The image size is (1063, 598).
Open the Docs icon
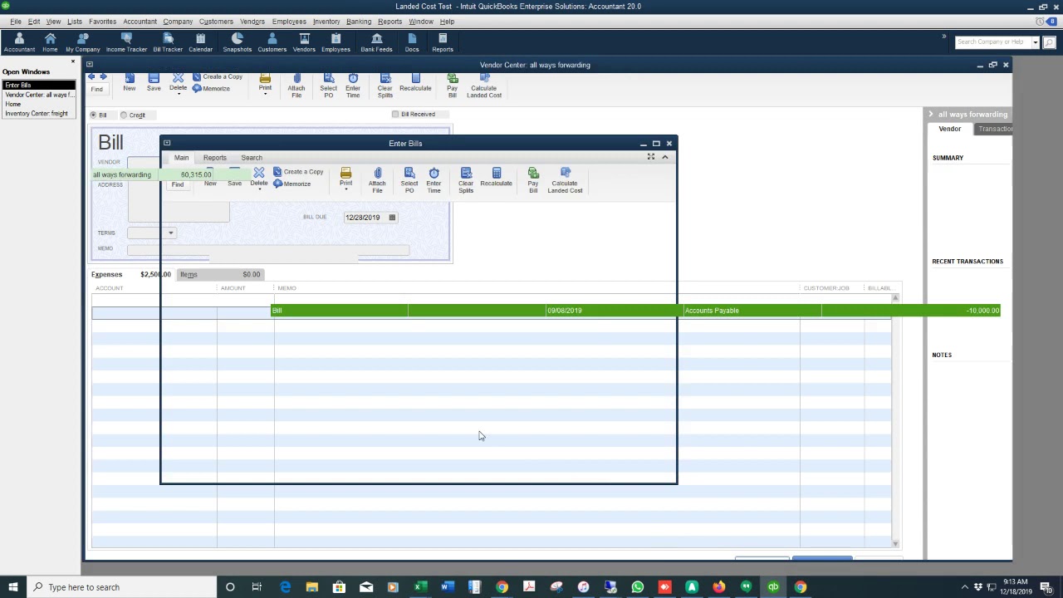point(412,42)
